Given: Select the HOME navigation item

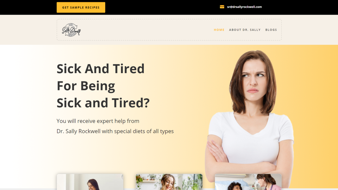Looking at the screenshot, I should click(219, 30).
